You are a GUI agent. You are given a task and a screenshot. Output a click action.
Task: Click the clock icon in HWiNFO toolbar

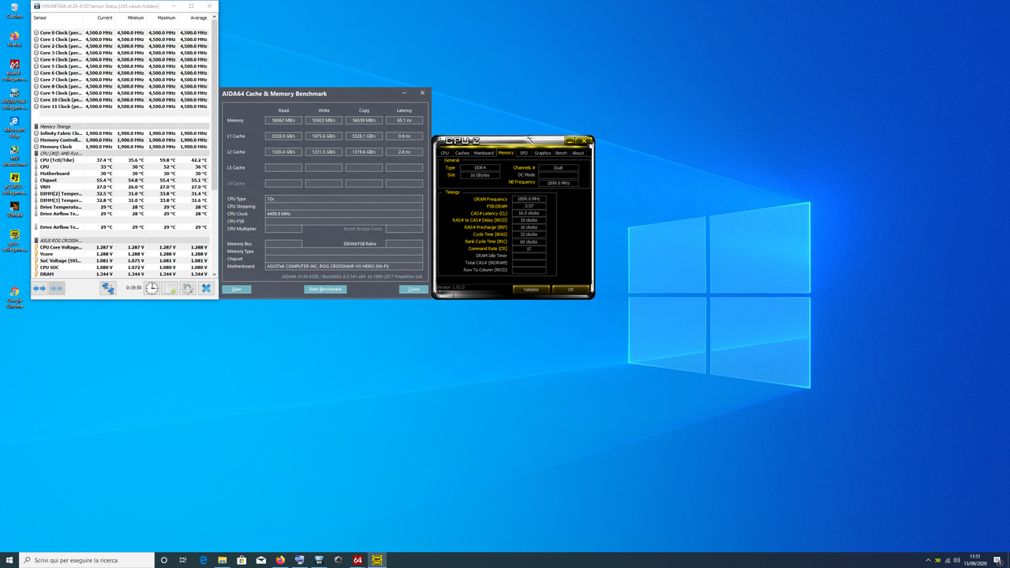click(x=151, y=289)
